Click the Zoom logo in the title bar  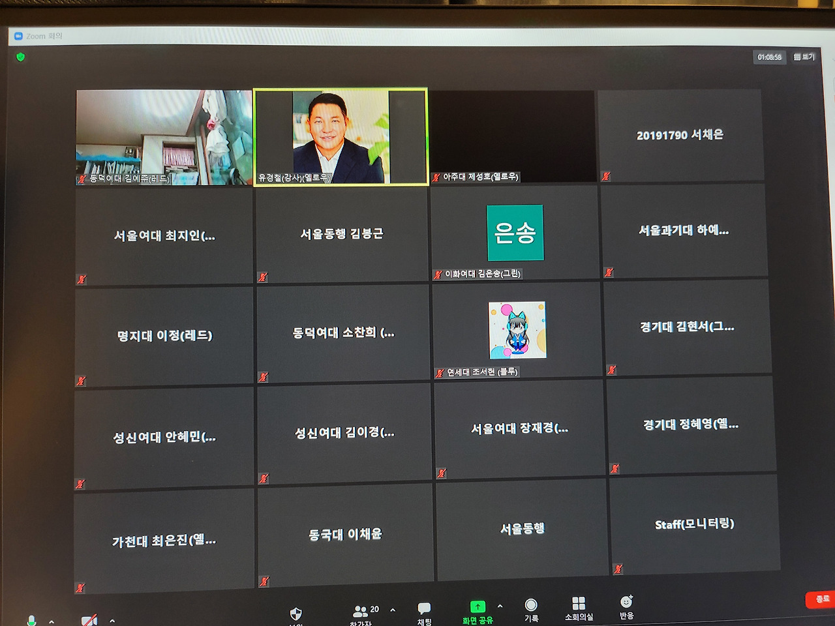pyautogui.click(x=18, y=36)
